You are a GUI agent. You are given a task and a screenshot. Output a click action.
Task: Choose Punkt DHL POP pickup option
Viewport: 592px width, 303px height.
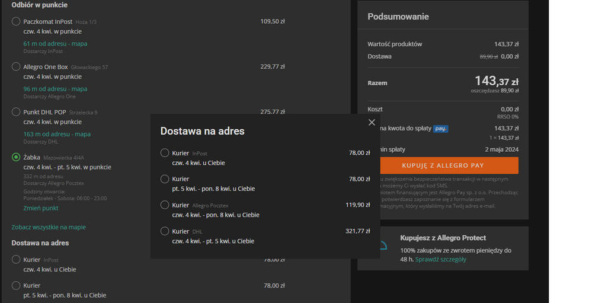pyautogui.click(x=16, y=112)
